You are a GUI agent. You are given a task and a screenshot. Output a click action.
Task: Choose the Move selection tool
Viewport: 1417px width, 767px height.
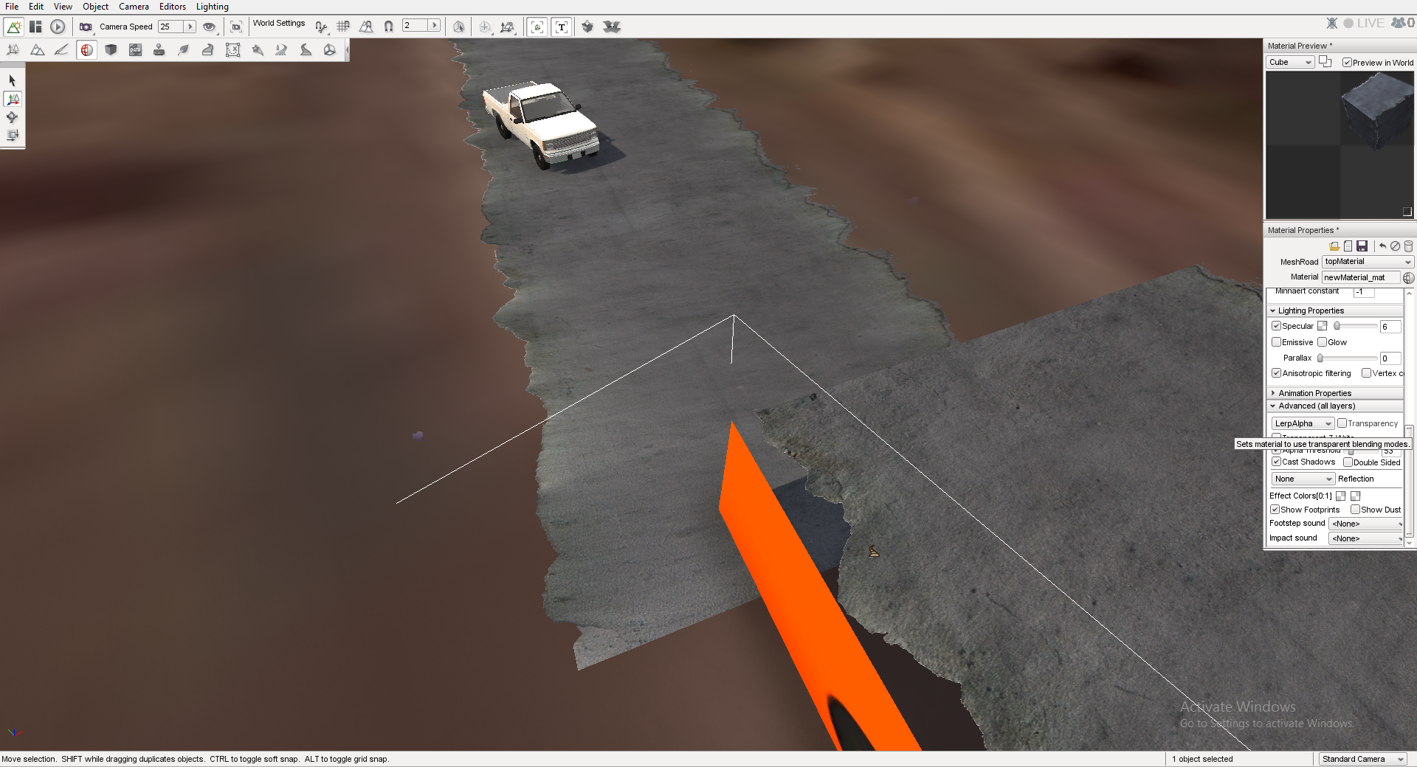13,99
